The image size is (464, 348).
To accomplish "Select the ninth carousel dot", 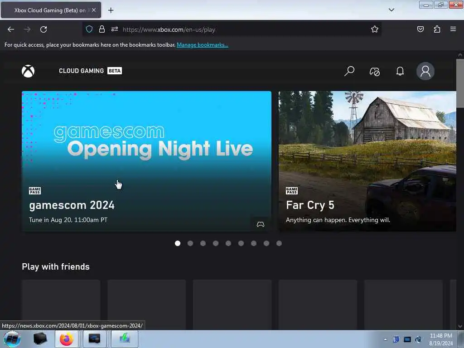I will coord(279,243).
